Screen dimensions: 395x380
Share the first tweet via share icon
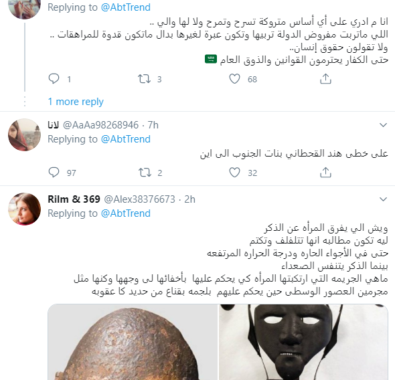coord(325,79)
